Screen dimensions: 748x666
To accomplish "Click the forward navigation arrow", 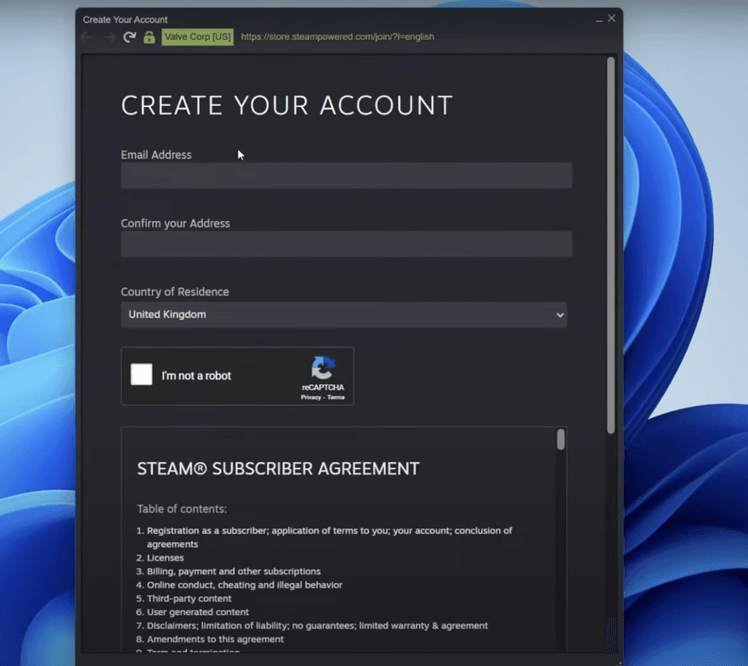I will (110, 37).
